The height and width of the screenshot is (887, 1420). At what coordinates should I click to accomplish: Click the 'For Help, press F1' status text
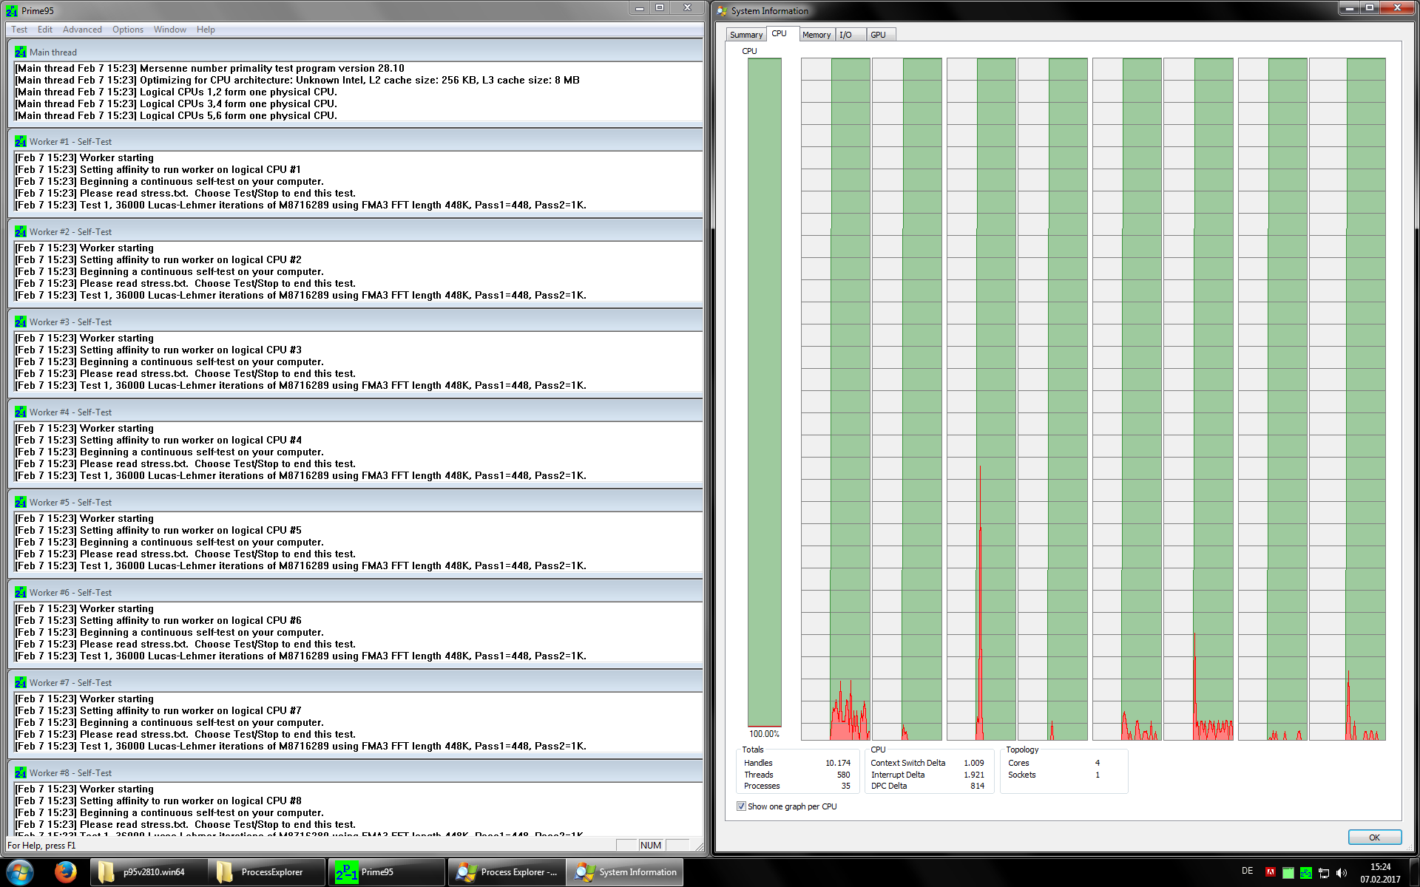[41, 846]
